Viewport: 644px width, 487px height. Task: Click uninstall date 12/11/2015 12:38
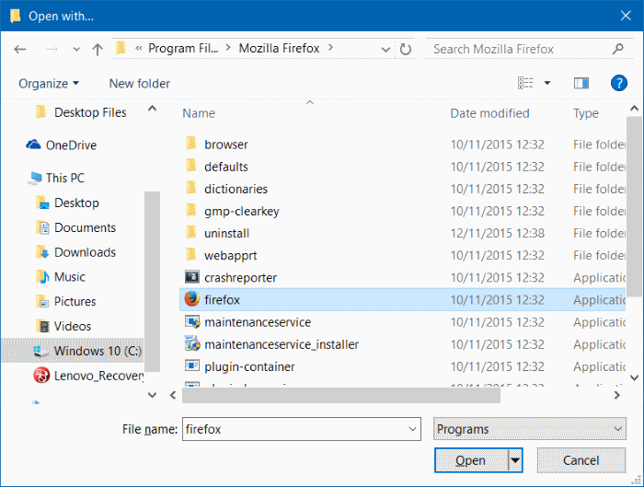pyautogui.click(x=498, y=233)
